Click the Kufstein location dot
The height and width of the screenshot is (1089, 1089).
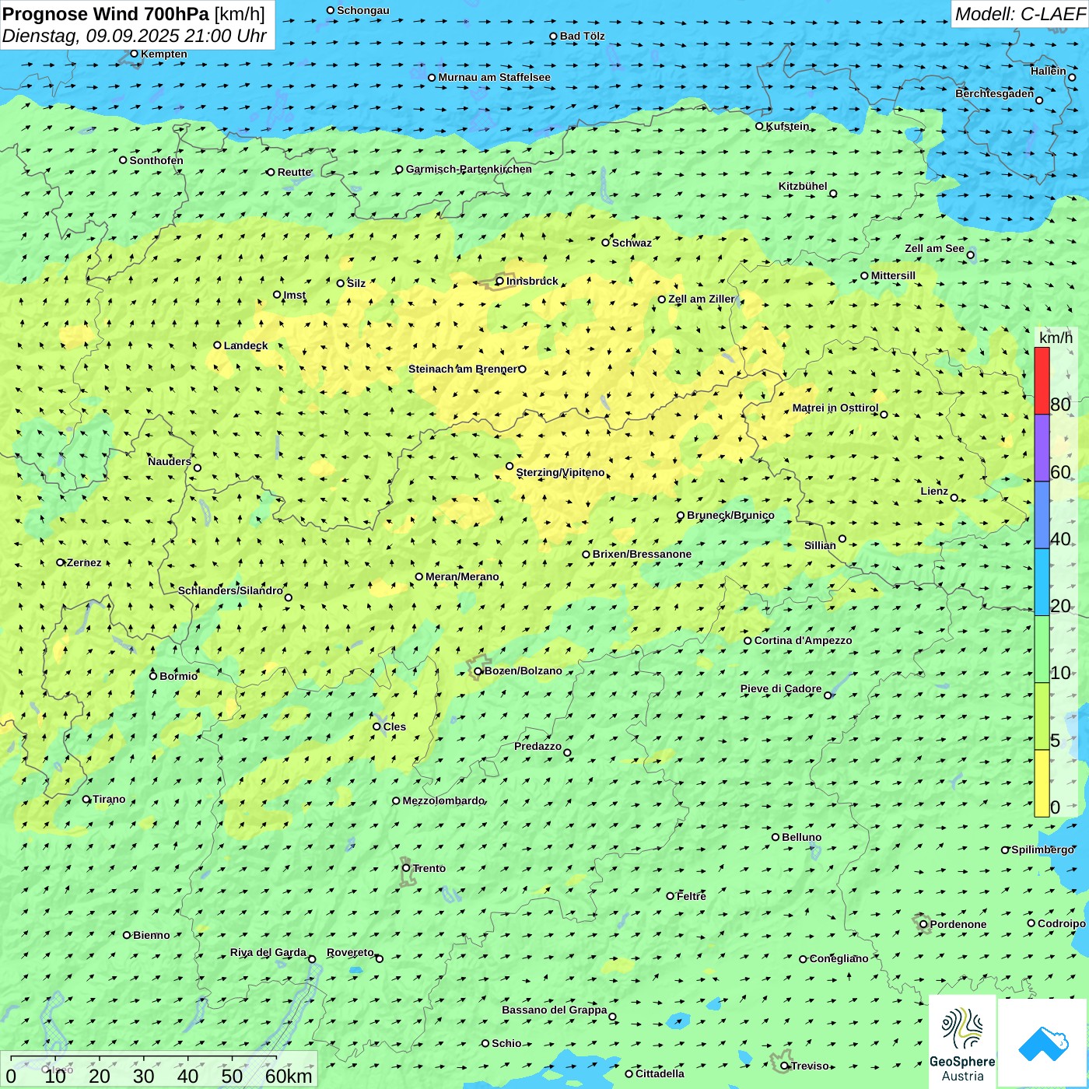click(760, 126)
